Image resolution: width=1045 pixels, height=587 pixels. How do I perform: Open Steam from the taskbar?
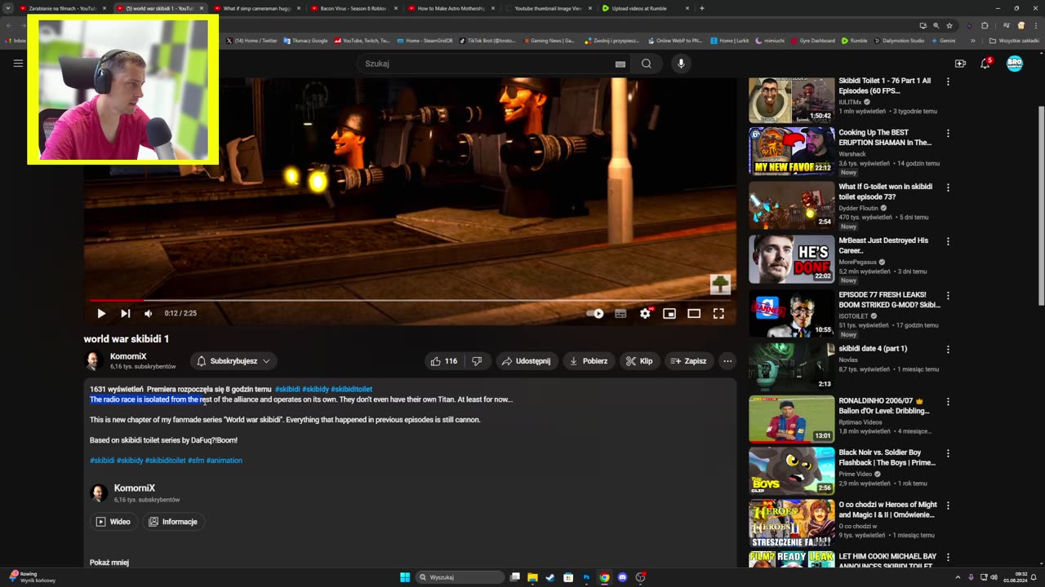[x=550, y=577]
